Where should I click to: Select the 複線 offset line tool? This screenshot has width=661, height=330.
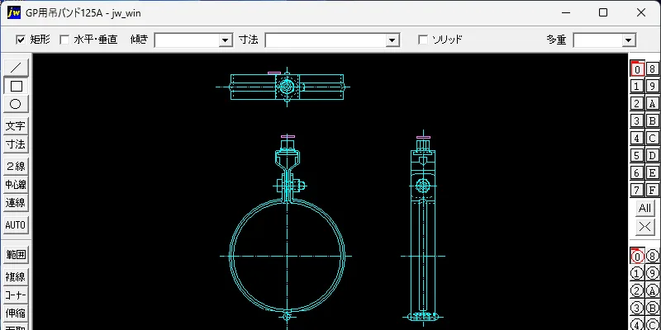click(16, 276)
